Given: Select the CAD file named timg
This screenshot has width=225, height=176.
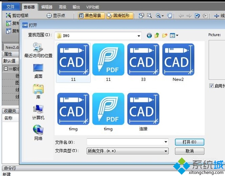Looking at the screenshot, I should pyautogui.click(x=73, y=112).
